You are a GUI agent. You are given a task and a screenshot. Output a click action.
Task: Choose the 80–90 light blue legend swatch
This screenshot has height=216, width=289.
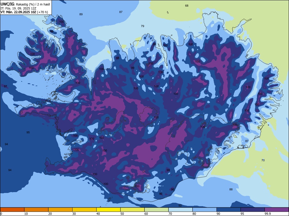[x=205, y=210]
